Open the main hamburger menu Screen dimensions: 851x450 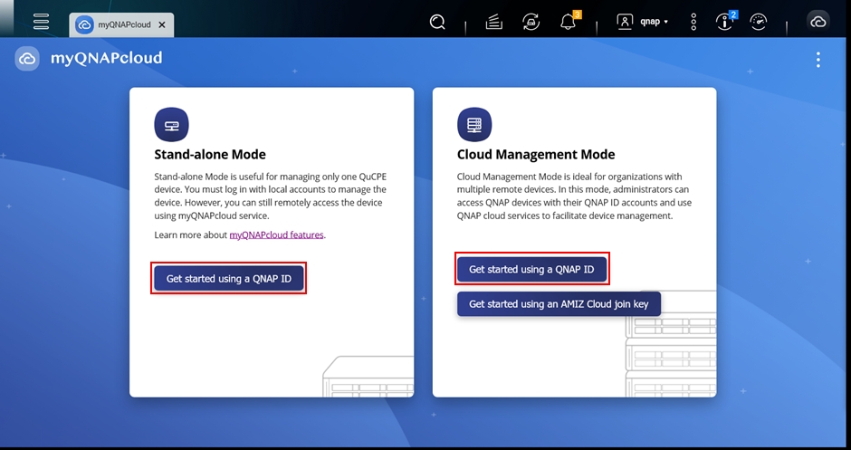pos(42,21)
